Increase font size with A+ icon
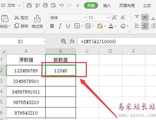The width and height of the screenshot is (156, 120). point(115,18)
